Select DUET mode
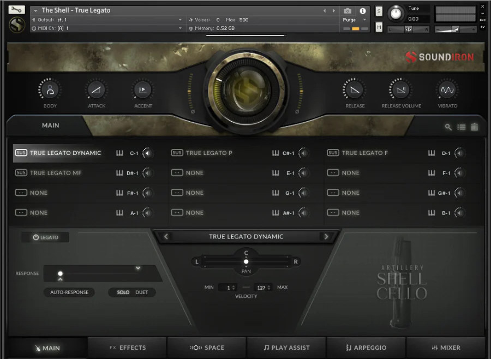This screenshot has width=491, height=359. click(x=141, y=292)
